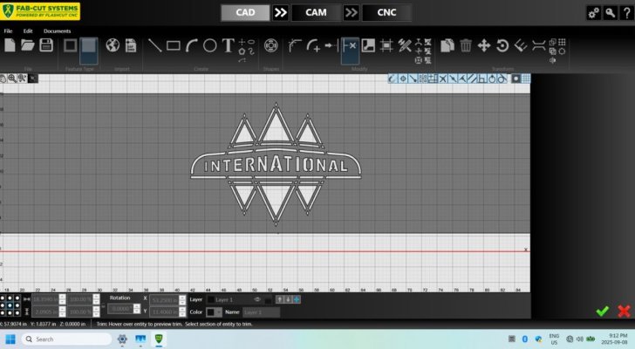
Task: Select the Move transform tool
Action: pos(484,45)
